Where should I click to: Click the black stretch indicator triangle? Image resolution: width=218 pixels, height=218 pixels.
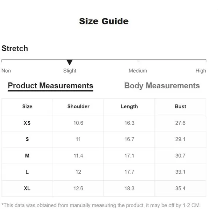pyautogui.click(x=70, y=62)
